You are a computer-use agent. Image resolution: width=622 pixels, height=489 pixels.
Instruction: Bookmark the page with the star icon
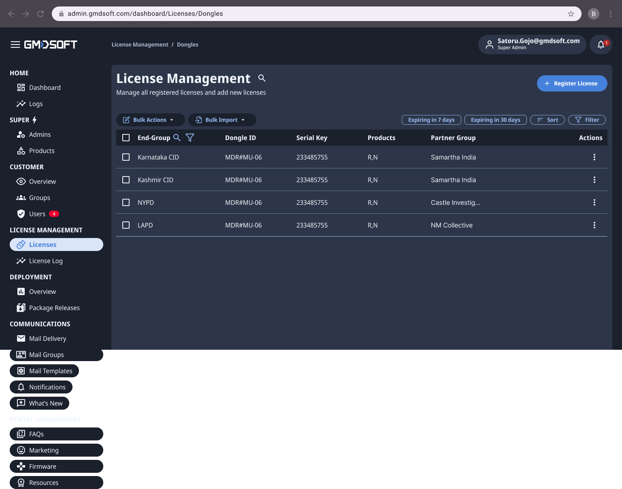coord(571,14)
